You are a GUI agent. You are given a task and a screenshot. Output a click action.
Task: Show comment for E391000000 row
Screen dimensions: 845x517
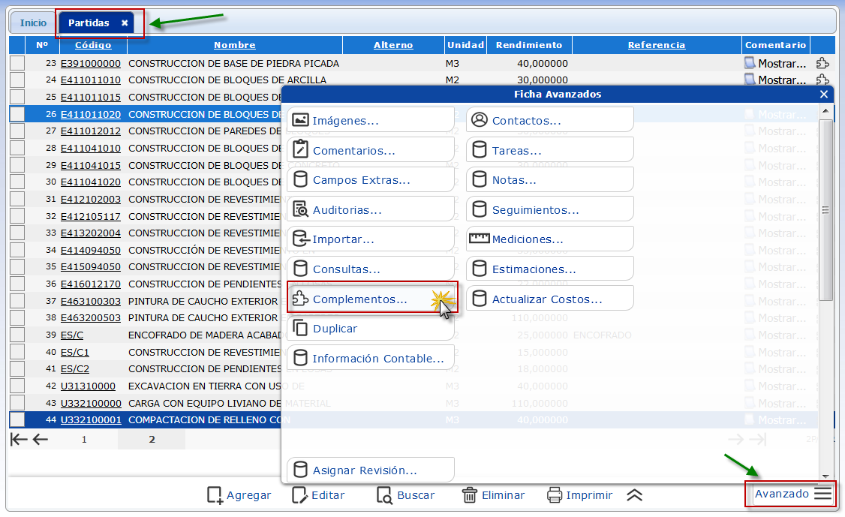point(775,63)
